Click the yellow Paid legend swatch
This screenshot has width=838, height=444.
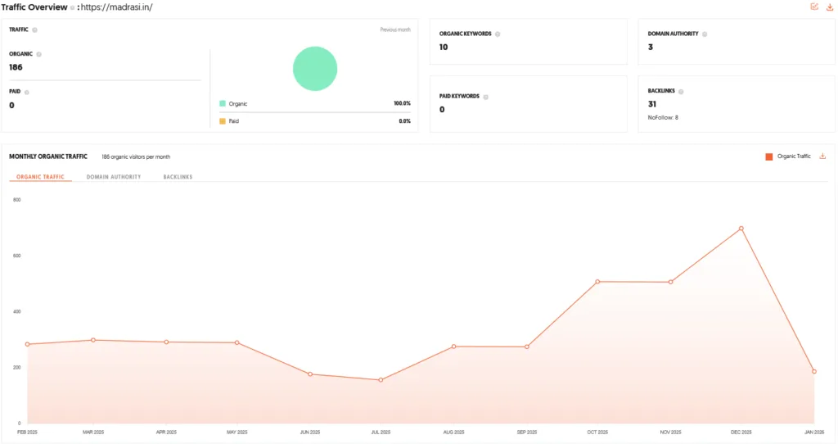223,121
